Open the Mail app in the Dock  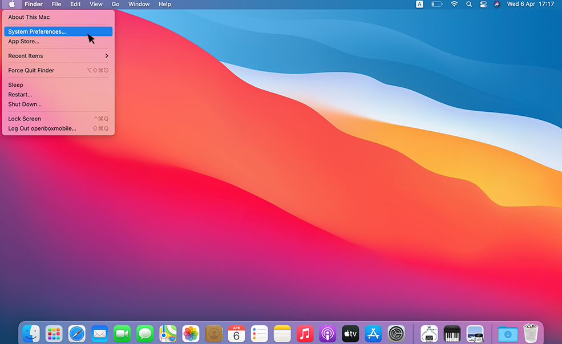point(100,334)
